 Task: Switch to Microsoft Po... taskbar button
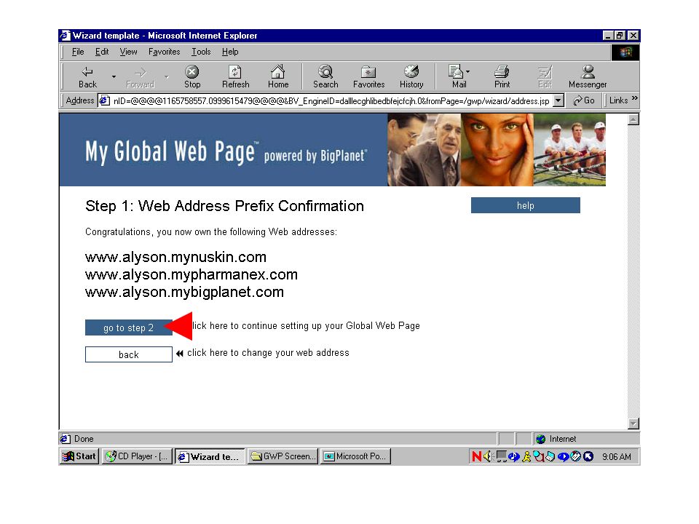pyautogui.click(x=356, y=456)
